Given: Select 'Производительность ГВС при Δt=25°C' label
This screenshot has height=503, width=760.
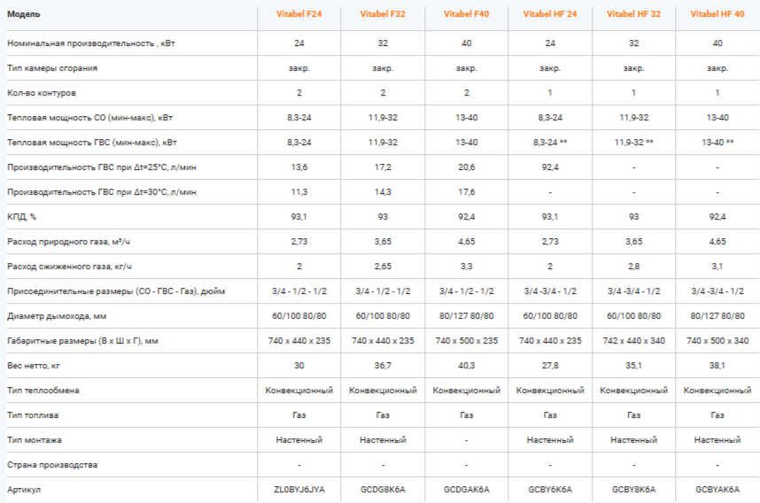Looking at the screenshot, I should 102,167.
